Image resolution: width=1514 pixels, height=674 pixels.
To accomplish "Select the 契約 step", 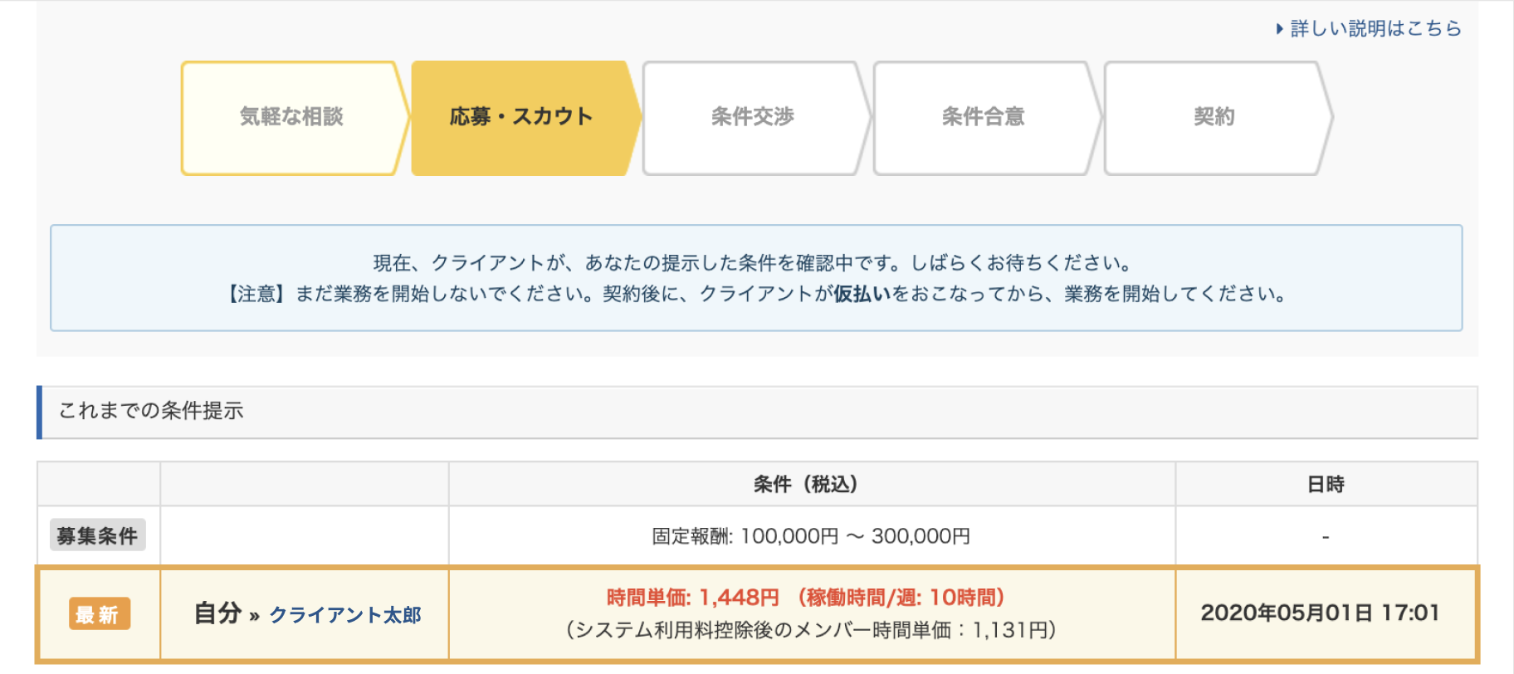I will (1214, 117).
